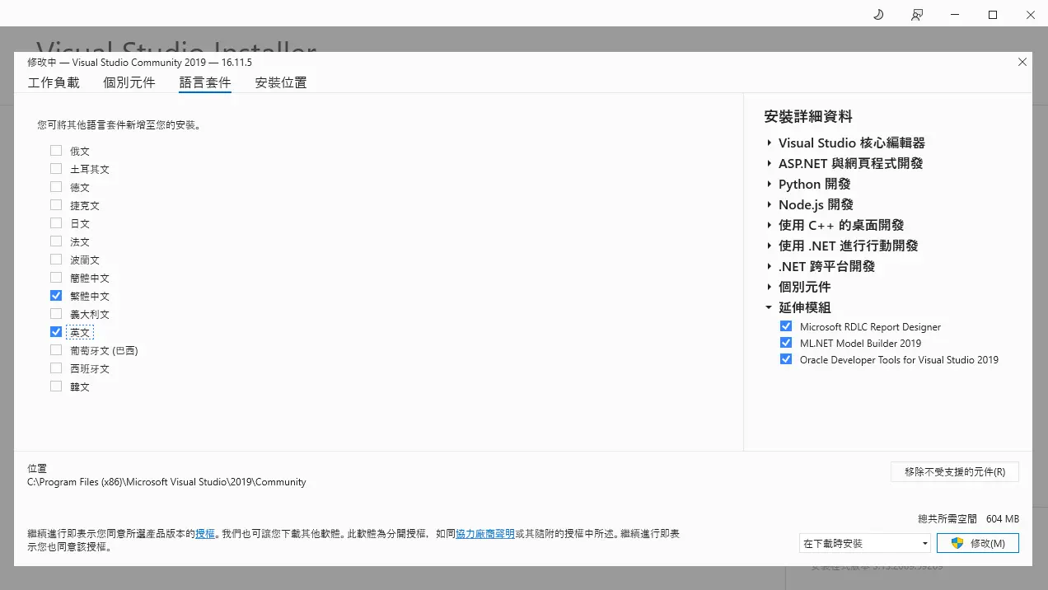Toggle dark theme moon icon in title bar

point(878,15)
